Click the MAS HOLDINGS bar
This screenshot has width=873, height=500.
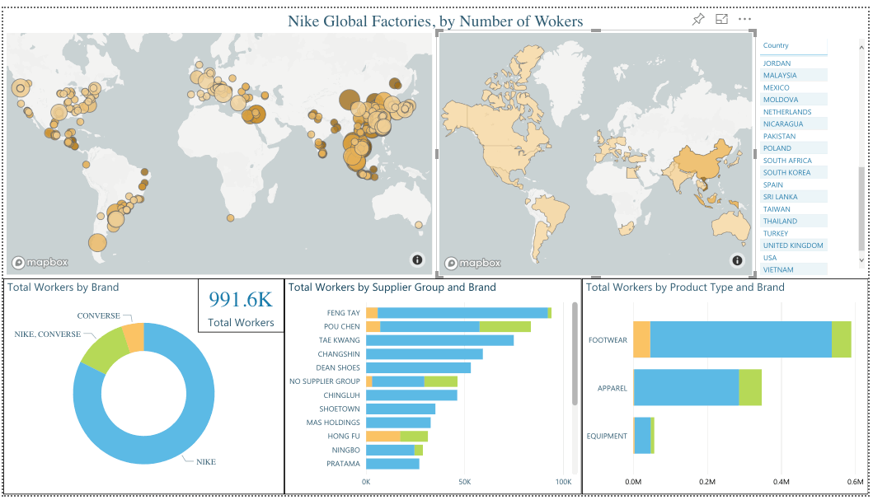[x=398, y=423]
